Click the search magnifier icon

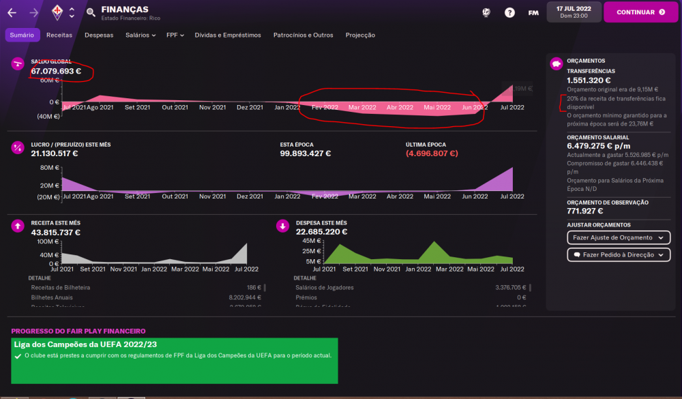[91, 12]
